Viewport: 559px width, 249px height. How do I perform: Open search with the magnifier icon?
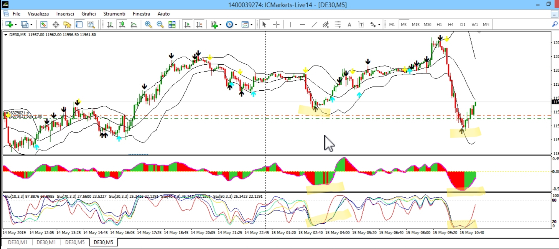(x=555, y=24)
